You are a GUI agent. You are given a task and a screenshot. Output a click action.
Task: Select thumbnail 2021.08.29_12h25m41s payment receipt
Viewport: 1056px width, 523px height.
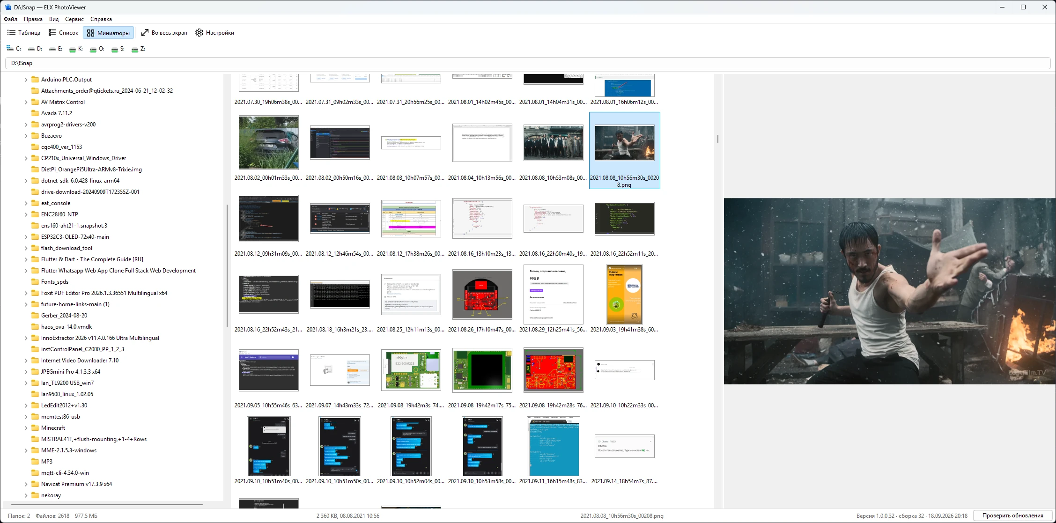pos(554,294)
